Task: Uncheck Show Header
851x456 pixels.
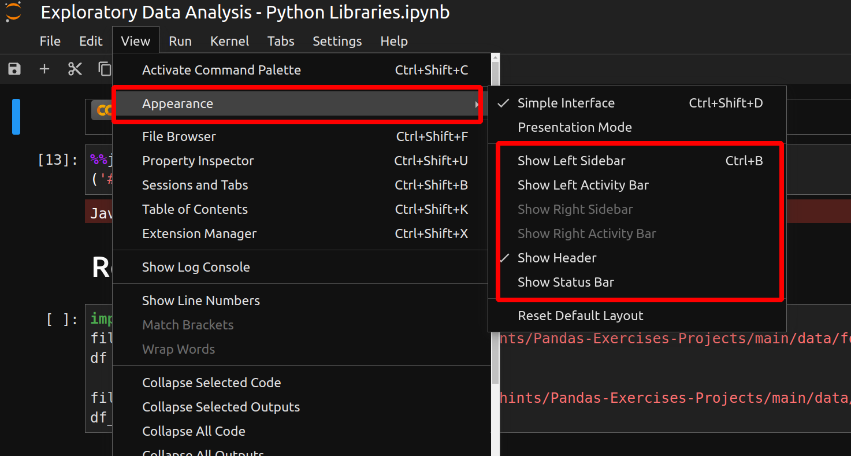Action: (x=556, y=258)
